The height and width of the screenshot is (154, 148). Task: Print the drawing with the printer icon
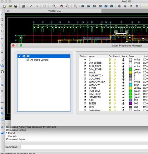23,6
